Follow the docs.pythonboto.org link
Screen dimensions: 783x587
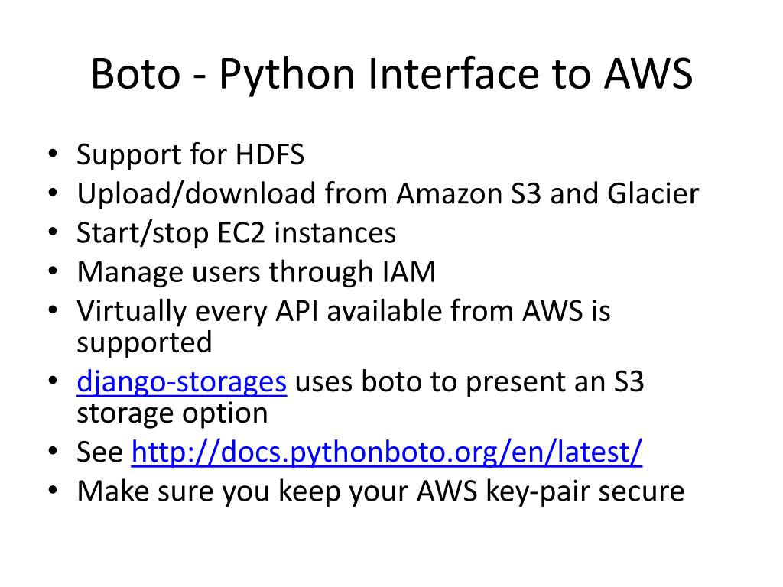[386, 452]
